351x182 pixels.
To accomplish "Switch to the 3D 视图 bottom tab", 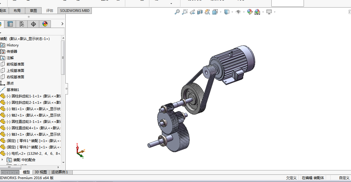I will tap(41, 172).
